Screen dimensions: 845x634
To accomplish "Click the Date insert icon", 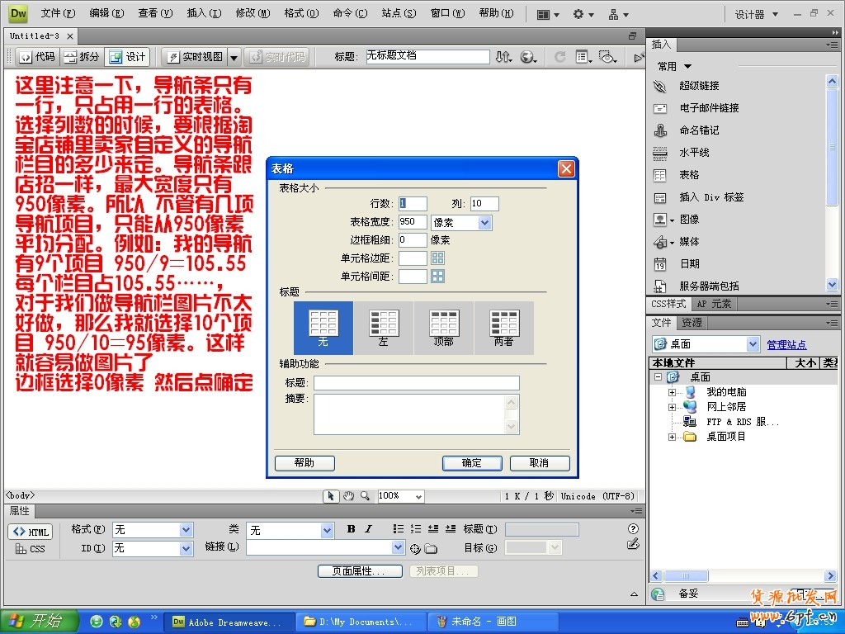I will [660, 264].
